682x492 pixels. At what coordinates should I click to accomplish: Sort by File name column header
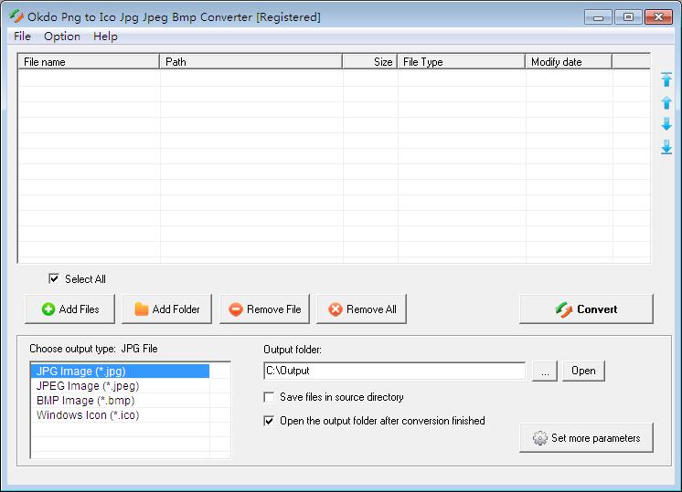(89, 62)
